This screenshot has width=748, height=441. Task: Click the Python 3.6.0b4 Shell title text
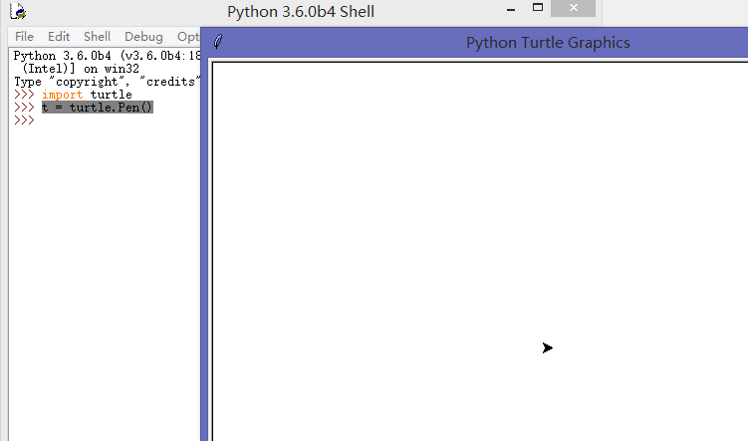tap(301, 11)
